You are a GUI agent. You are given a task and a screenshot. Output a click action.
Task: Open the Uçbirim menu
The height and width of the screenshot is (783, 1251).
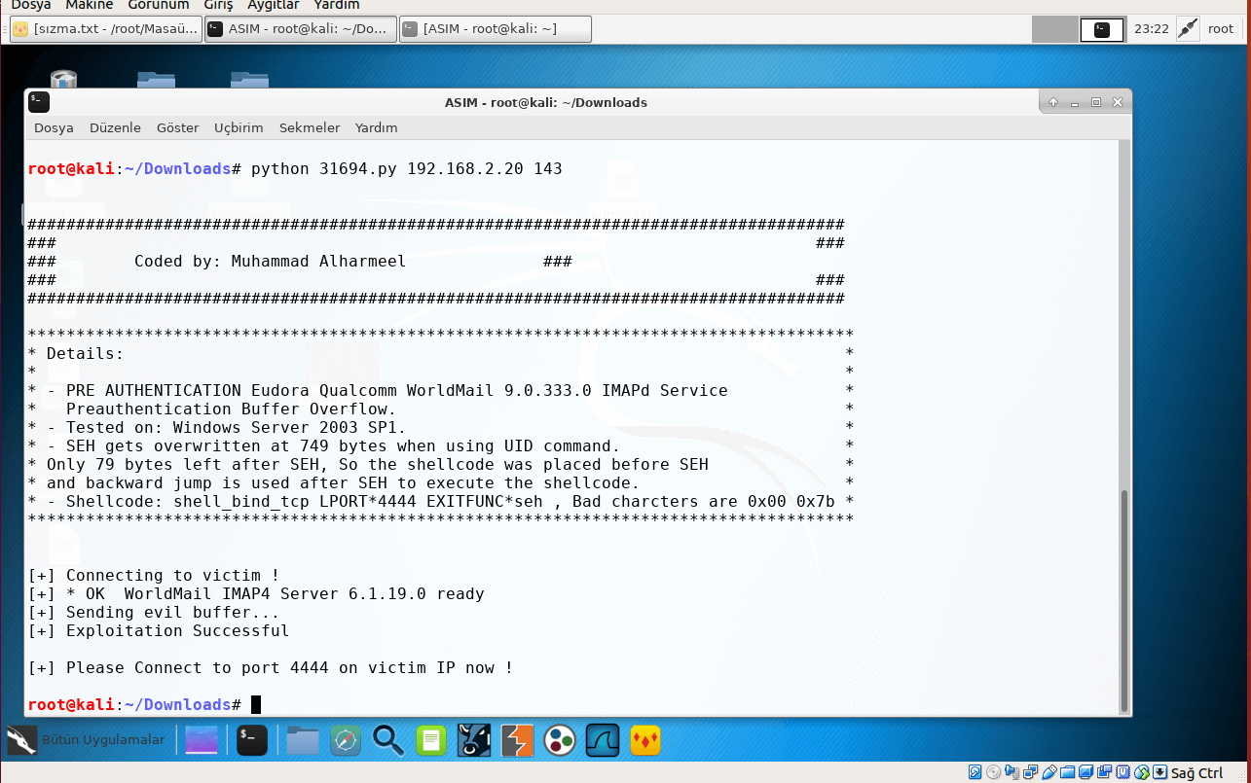239,127
